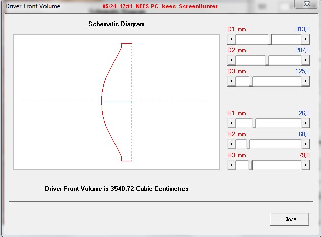Click the D3 slider thumb
The width and height of the screenshot is (321, 237).
click(251, 81)
